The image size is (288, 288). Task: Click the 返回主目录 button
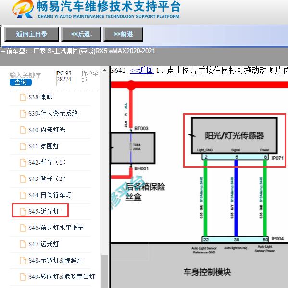point(31,35)
